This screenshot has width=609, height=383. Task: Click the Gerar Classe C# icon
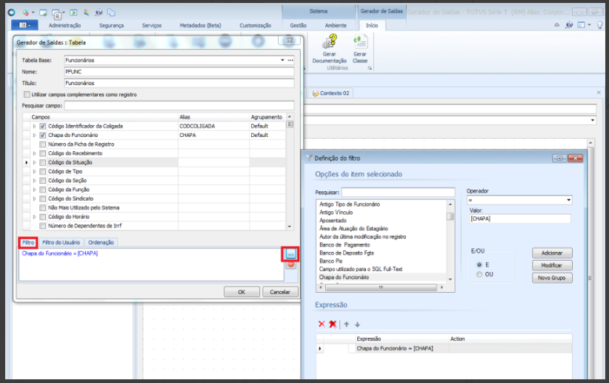(360, 42)
